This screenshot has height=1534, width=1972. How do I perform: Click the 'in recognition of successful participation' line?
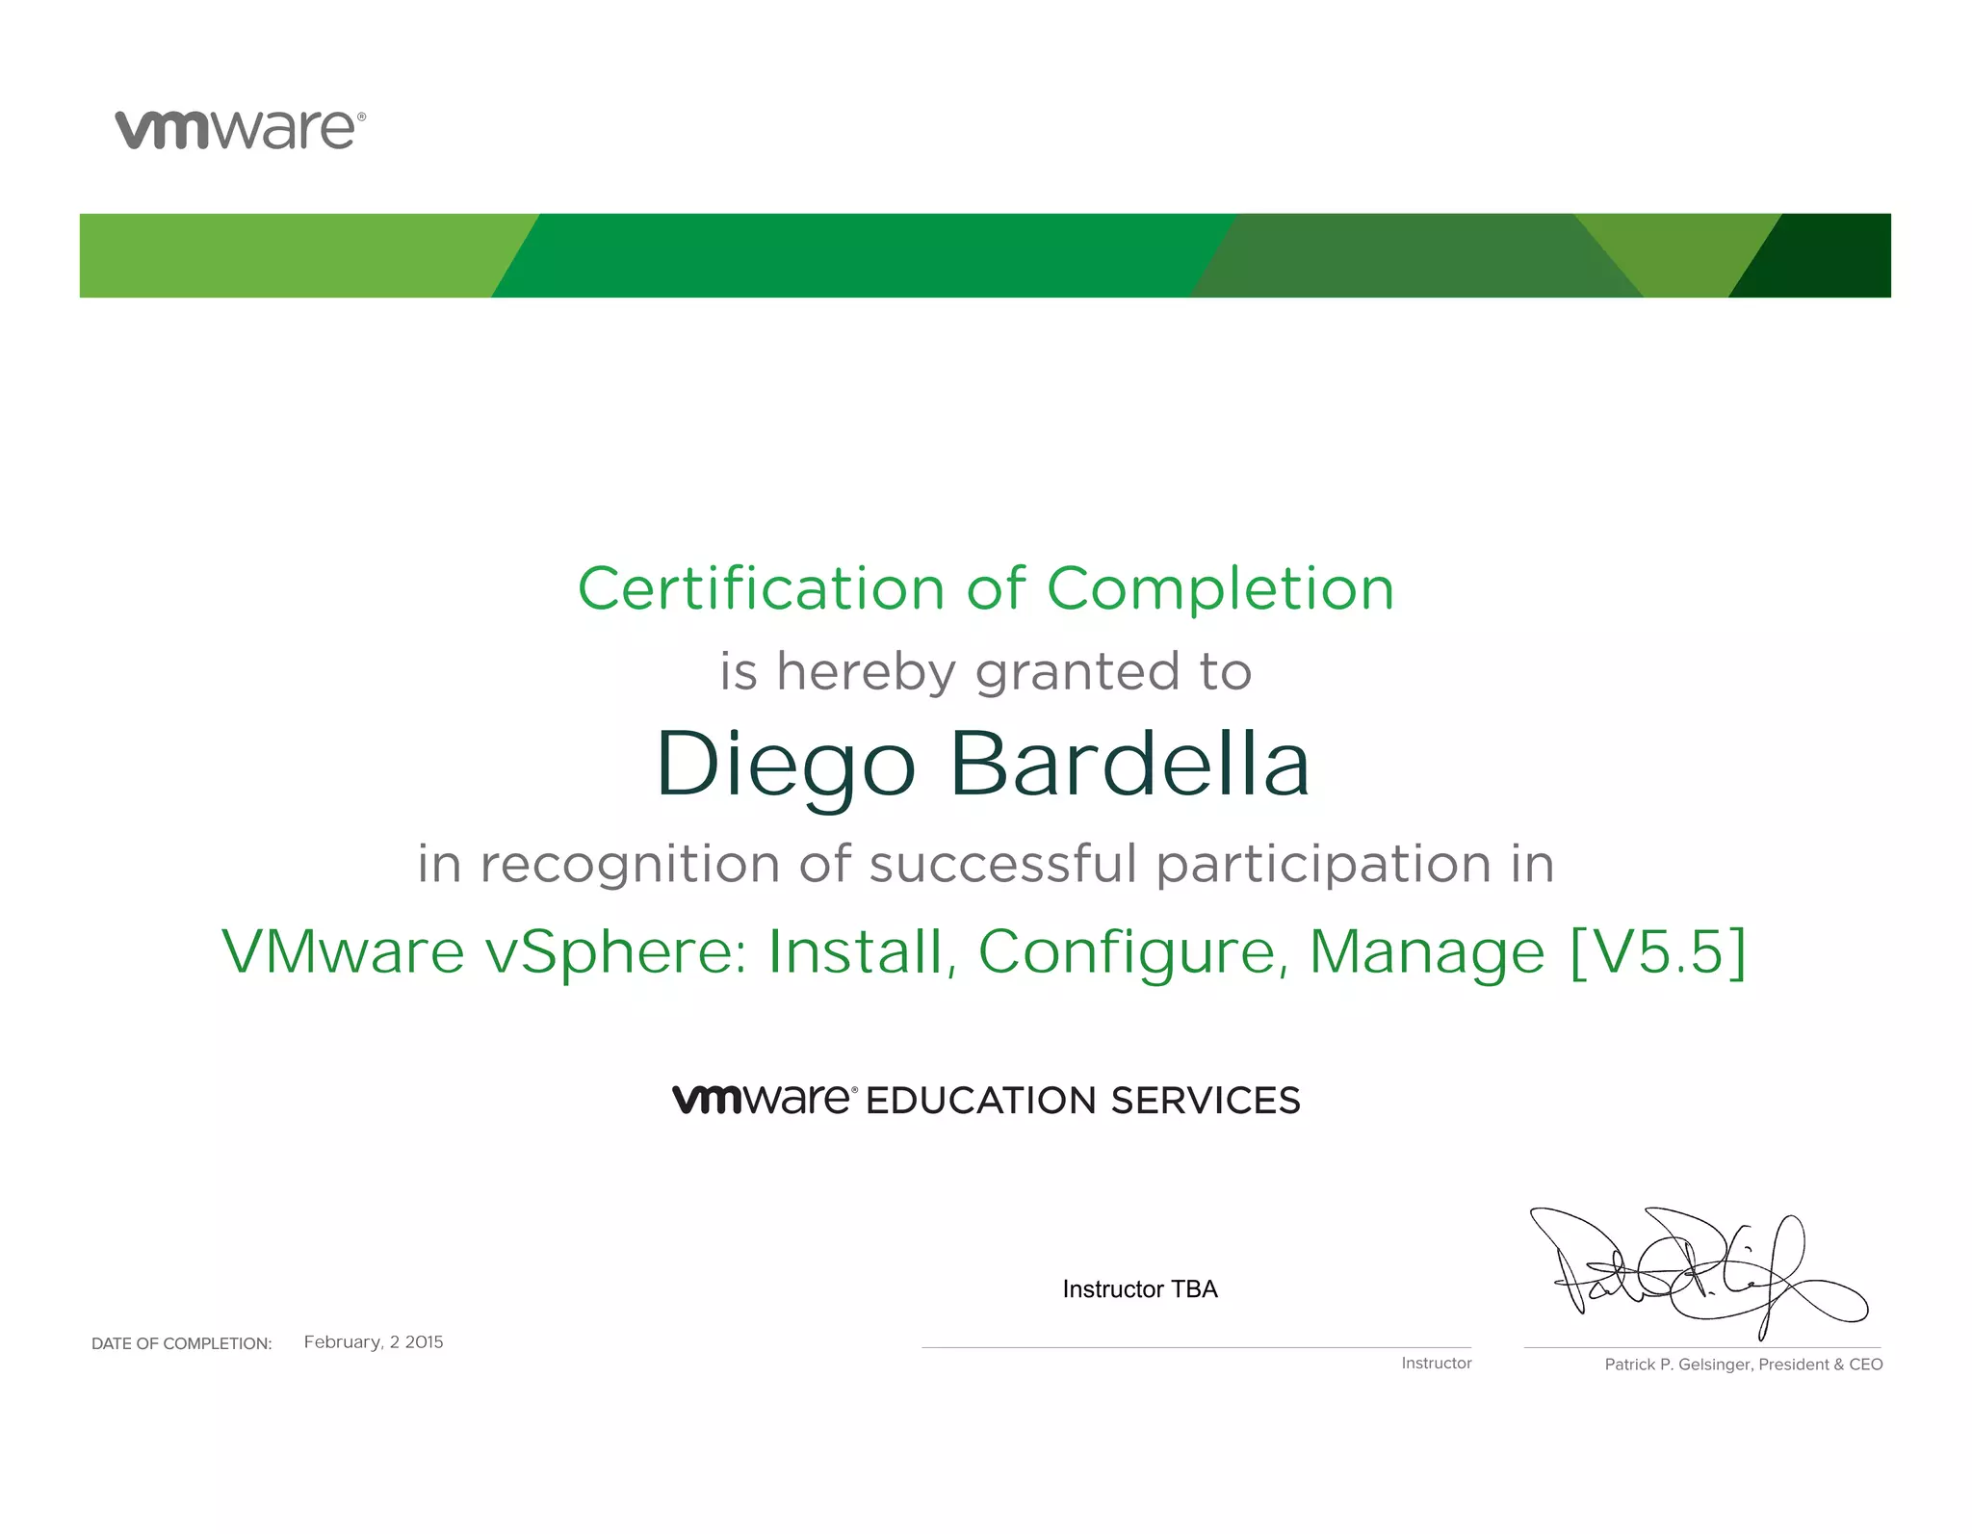click(985, 863)
